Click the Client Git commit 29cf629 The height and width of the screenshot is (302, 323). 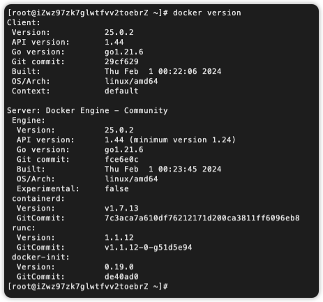[x=121, y=61]
